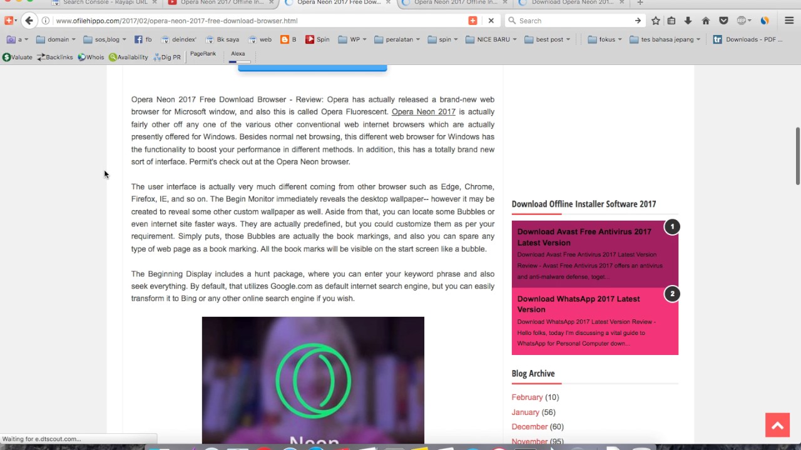Open the web bookmark
The image size is (801, 450).
pos(260,39)
